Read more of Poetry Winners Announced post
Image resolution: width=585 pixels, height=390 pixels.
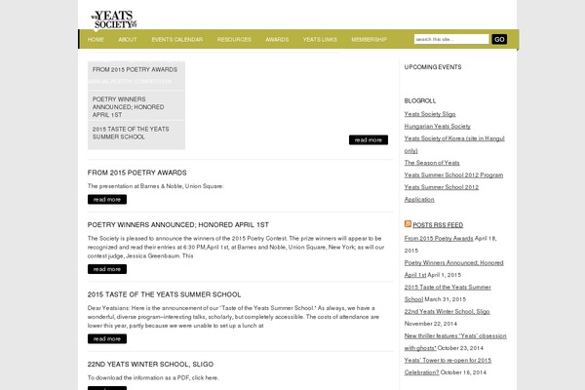(x=107, y=269)
